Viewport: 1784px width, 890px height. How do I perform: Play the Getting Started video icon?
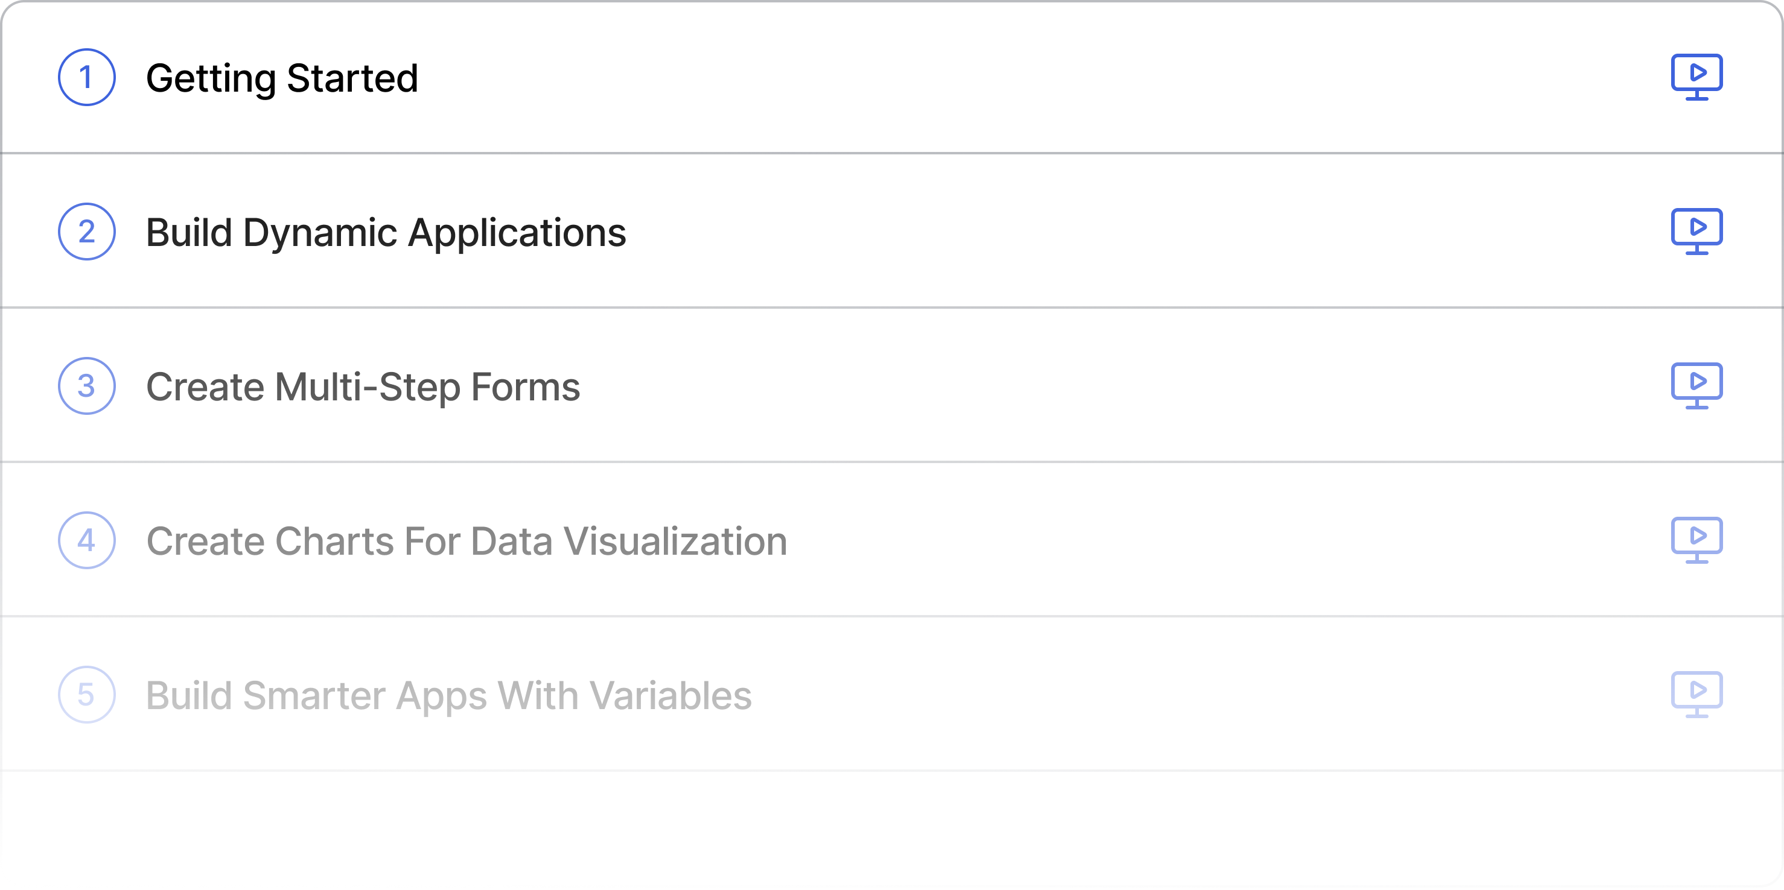1696,77
